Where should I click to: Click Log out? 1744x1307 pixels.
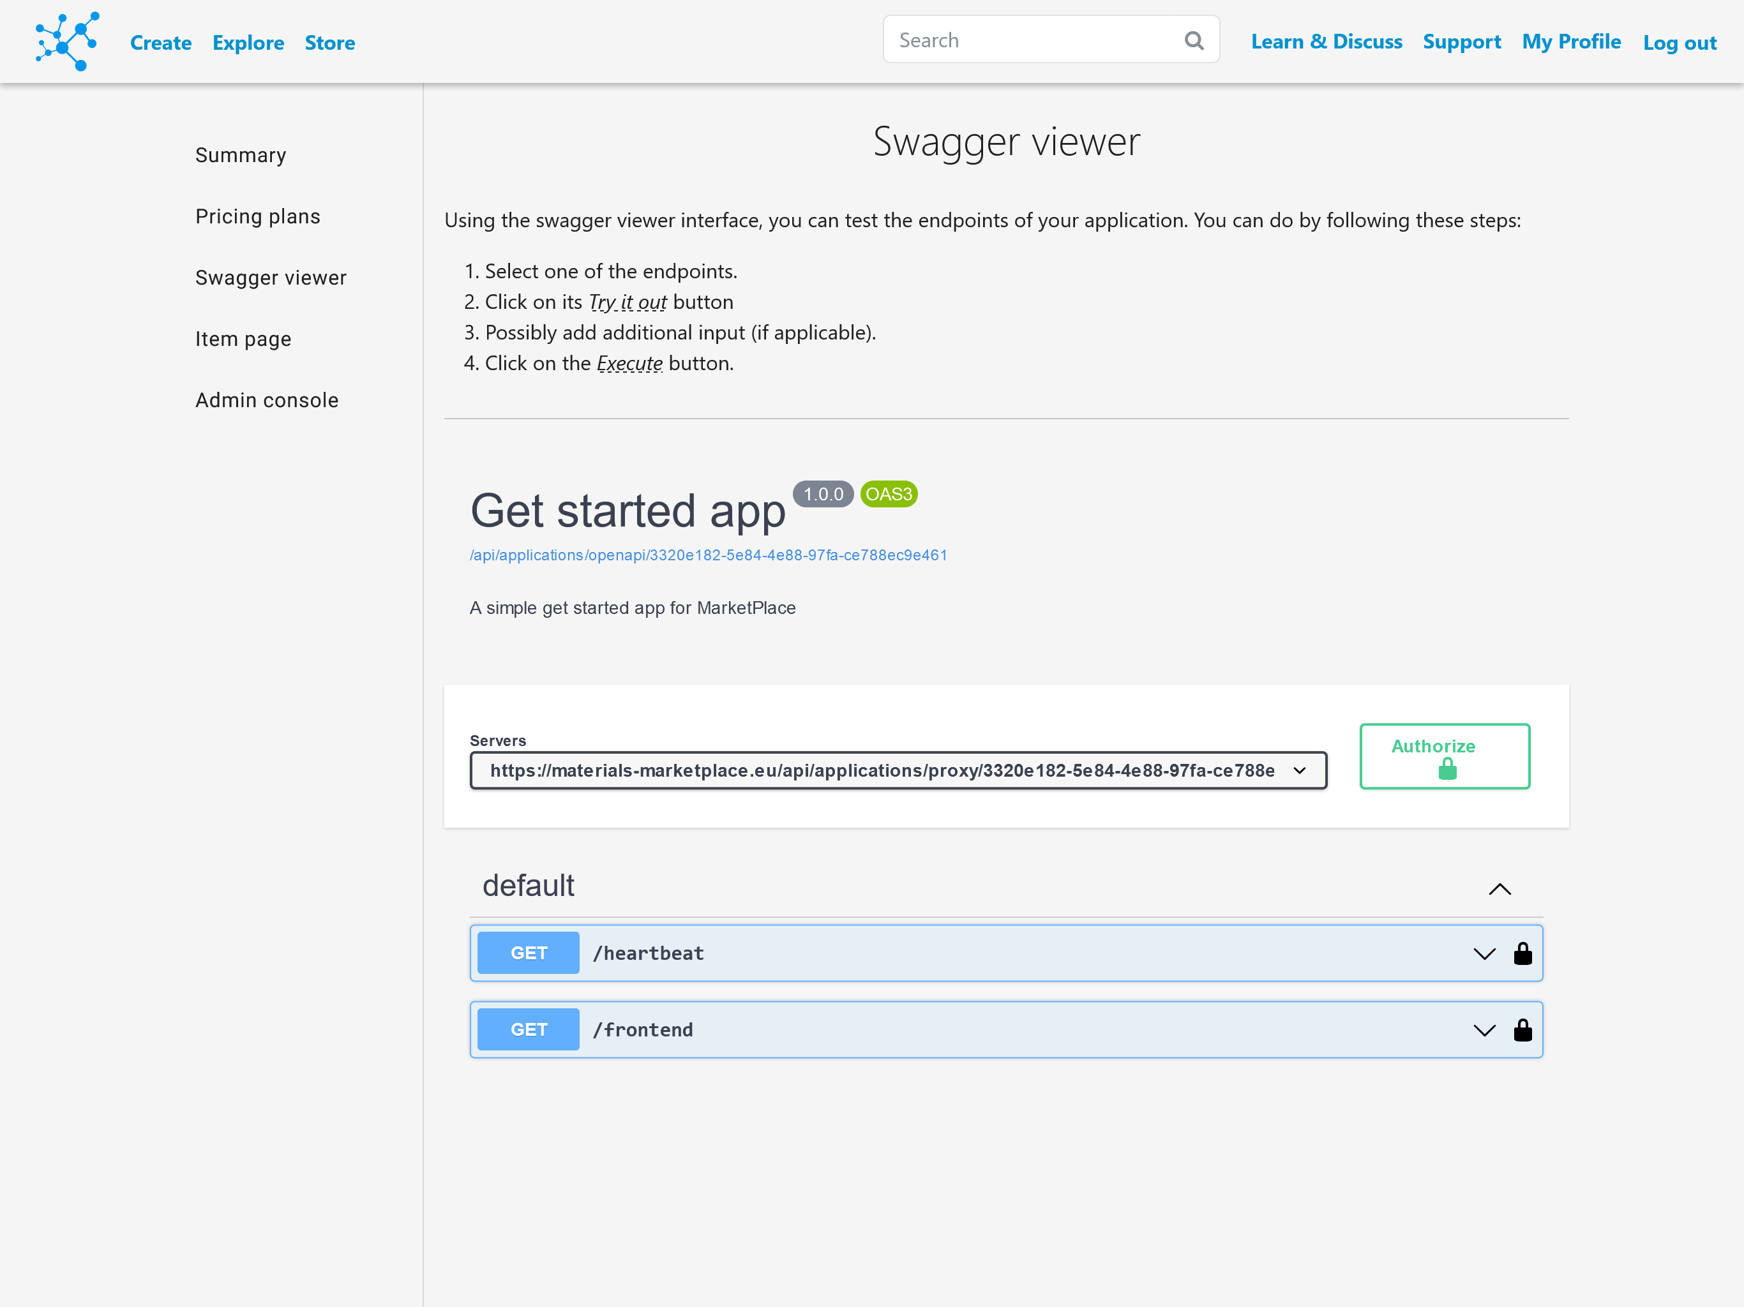point(1680,43)
